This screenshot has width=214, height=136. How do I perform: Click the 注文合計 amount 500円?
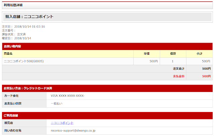(x=206, y=69)
